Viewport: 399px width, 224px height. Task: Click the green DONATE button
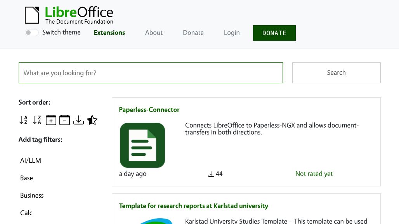pyautogui.click(x=274, y=33)
